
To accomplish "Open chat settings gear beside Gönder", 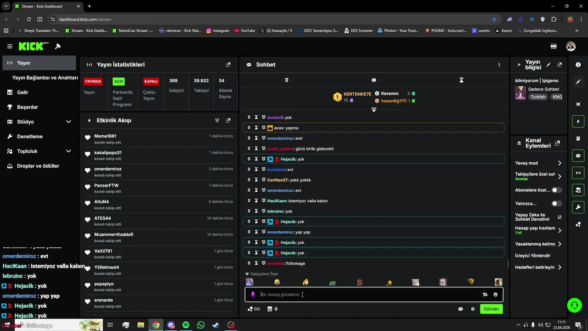I will [473, 309].
